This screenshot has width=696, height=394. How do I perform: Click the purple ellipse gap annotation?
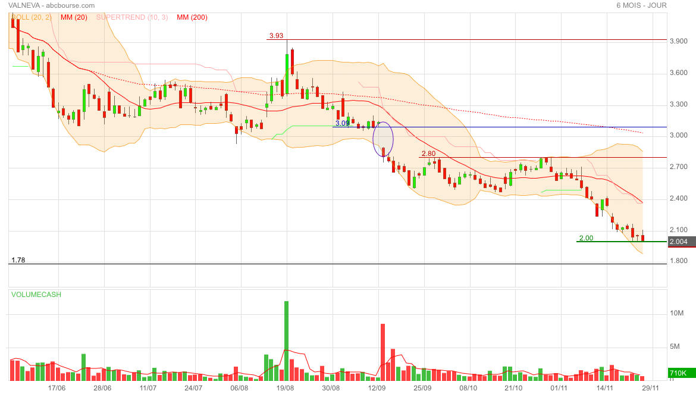tap(383, 139)
